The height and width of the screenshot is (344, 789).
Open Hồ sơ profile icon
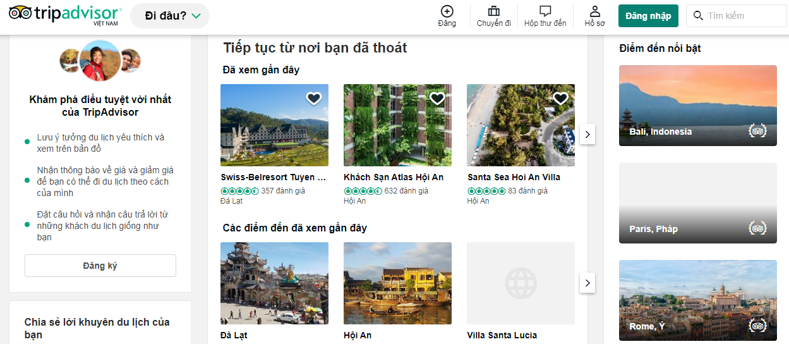[x=594, y=11]
